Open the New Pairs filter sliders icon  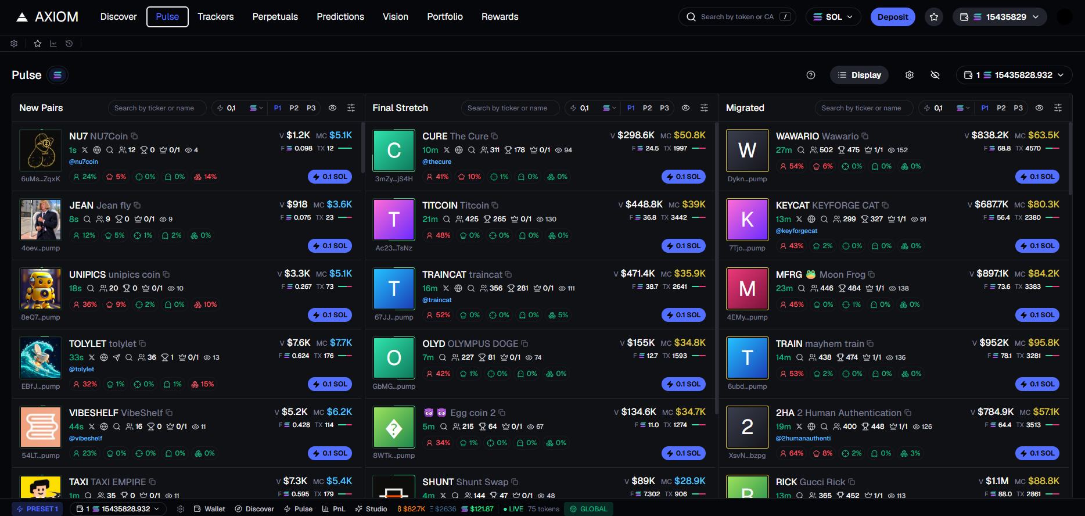tap(351, 108)
